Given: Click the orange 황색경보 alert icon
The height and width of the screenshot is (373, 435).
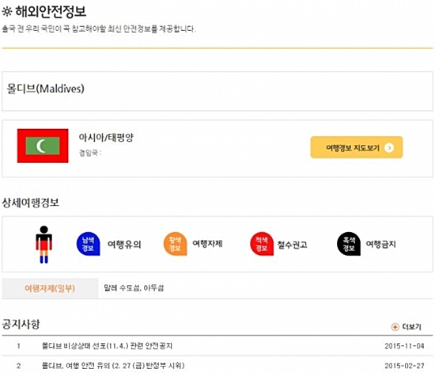Looking at the screenshot, I should tap(175, 244).
